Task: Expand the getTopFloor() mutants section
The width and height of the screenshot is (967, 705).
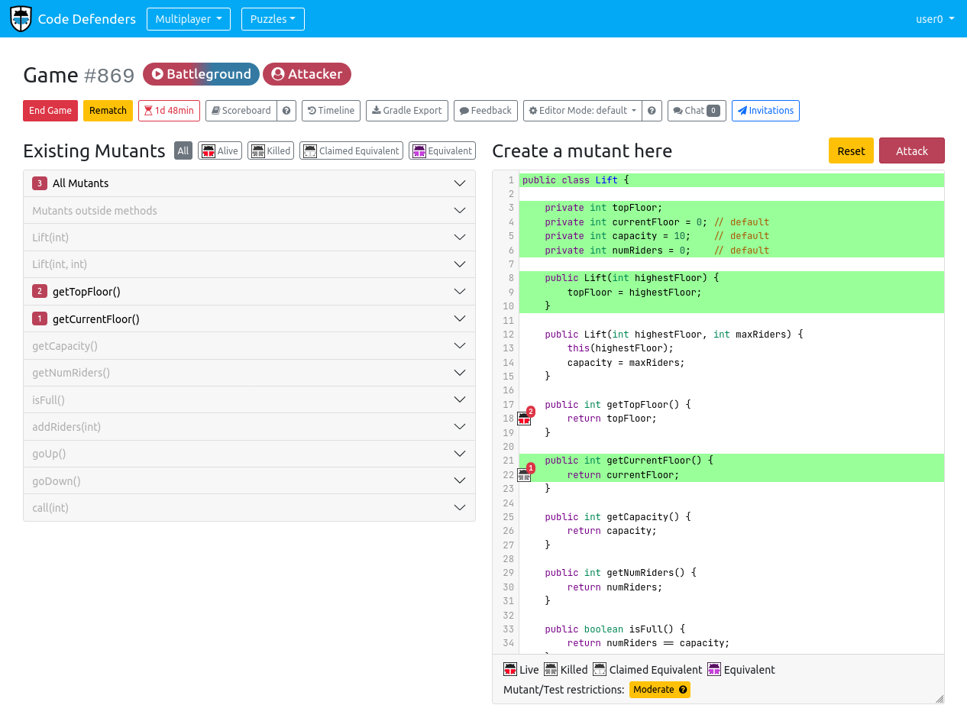Action: click(x=249, y=291)
